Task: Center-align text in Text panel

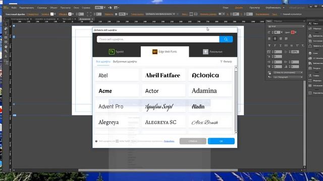Action: click(x=275, y=39)
